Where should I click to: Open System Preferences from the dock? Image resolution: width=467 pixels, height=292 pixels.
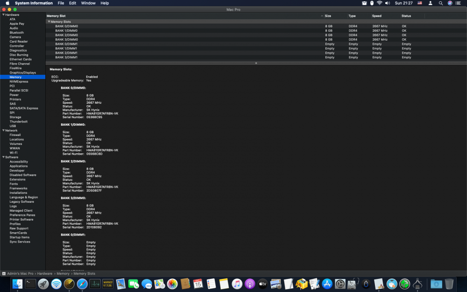(340, 284)
